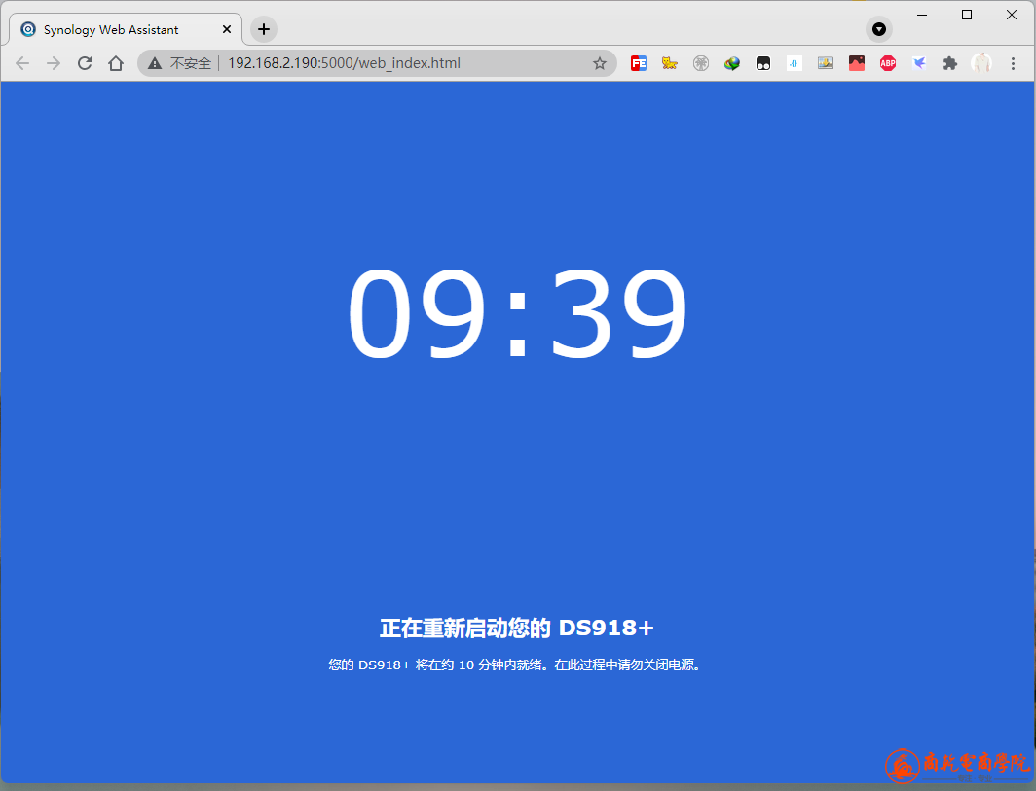Open the tab search dropdown arrow
The image size is (1036, 791).
coord(878,29)
